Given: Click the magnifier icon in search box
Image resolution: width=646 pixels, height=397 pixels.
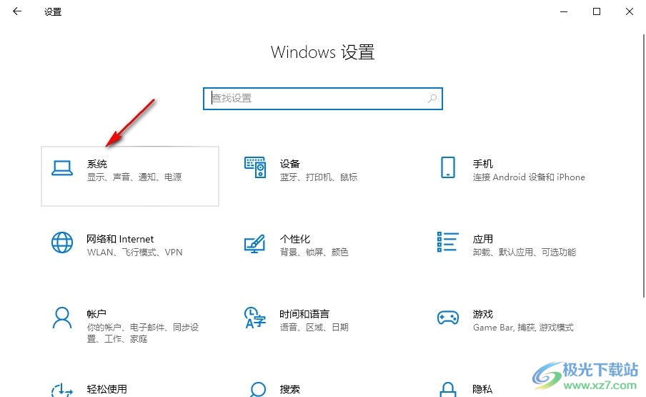Looking at the screenshot, I should click(x=432, y=99).
